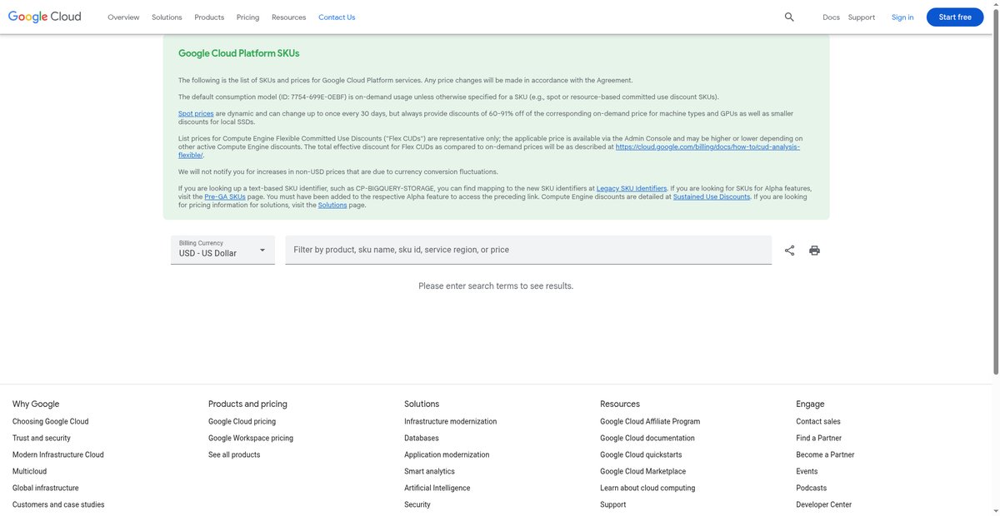Open Google Cloud documentation footer link

point(647,438)
